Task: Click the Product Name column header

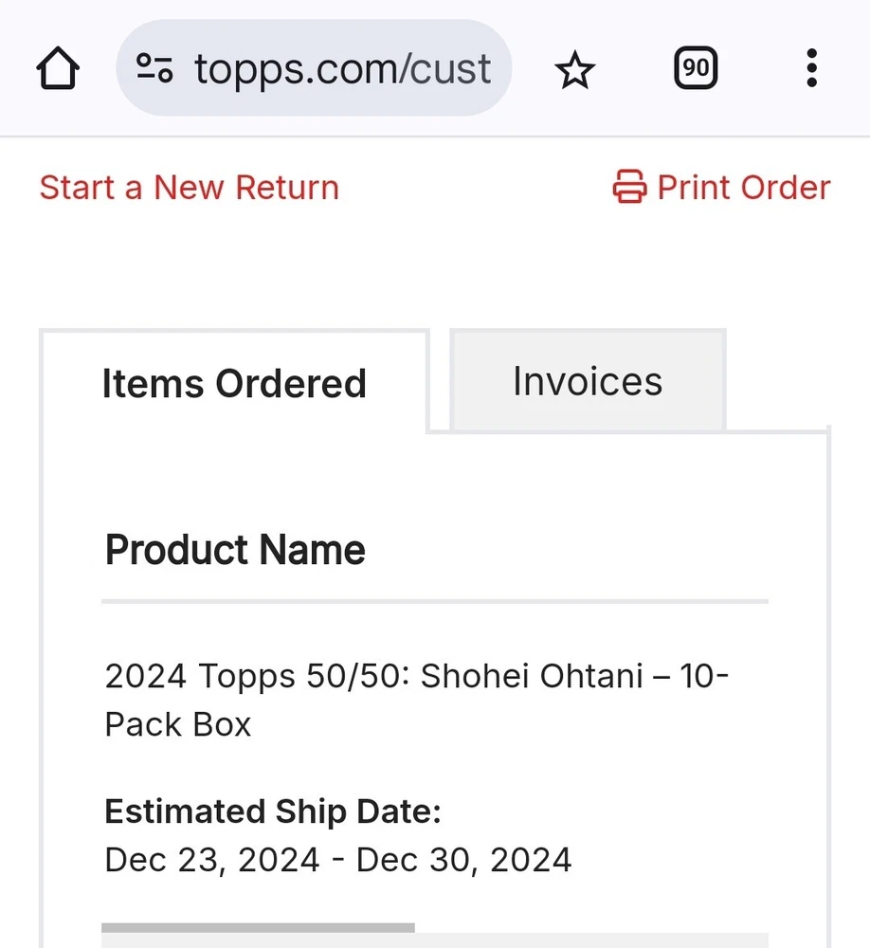Action: [x=235, y=550]
